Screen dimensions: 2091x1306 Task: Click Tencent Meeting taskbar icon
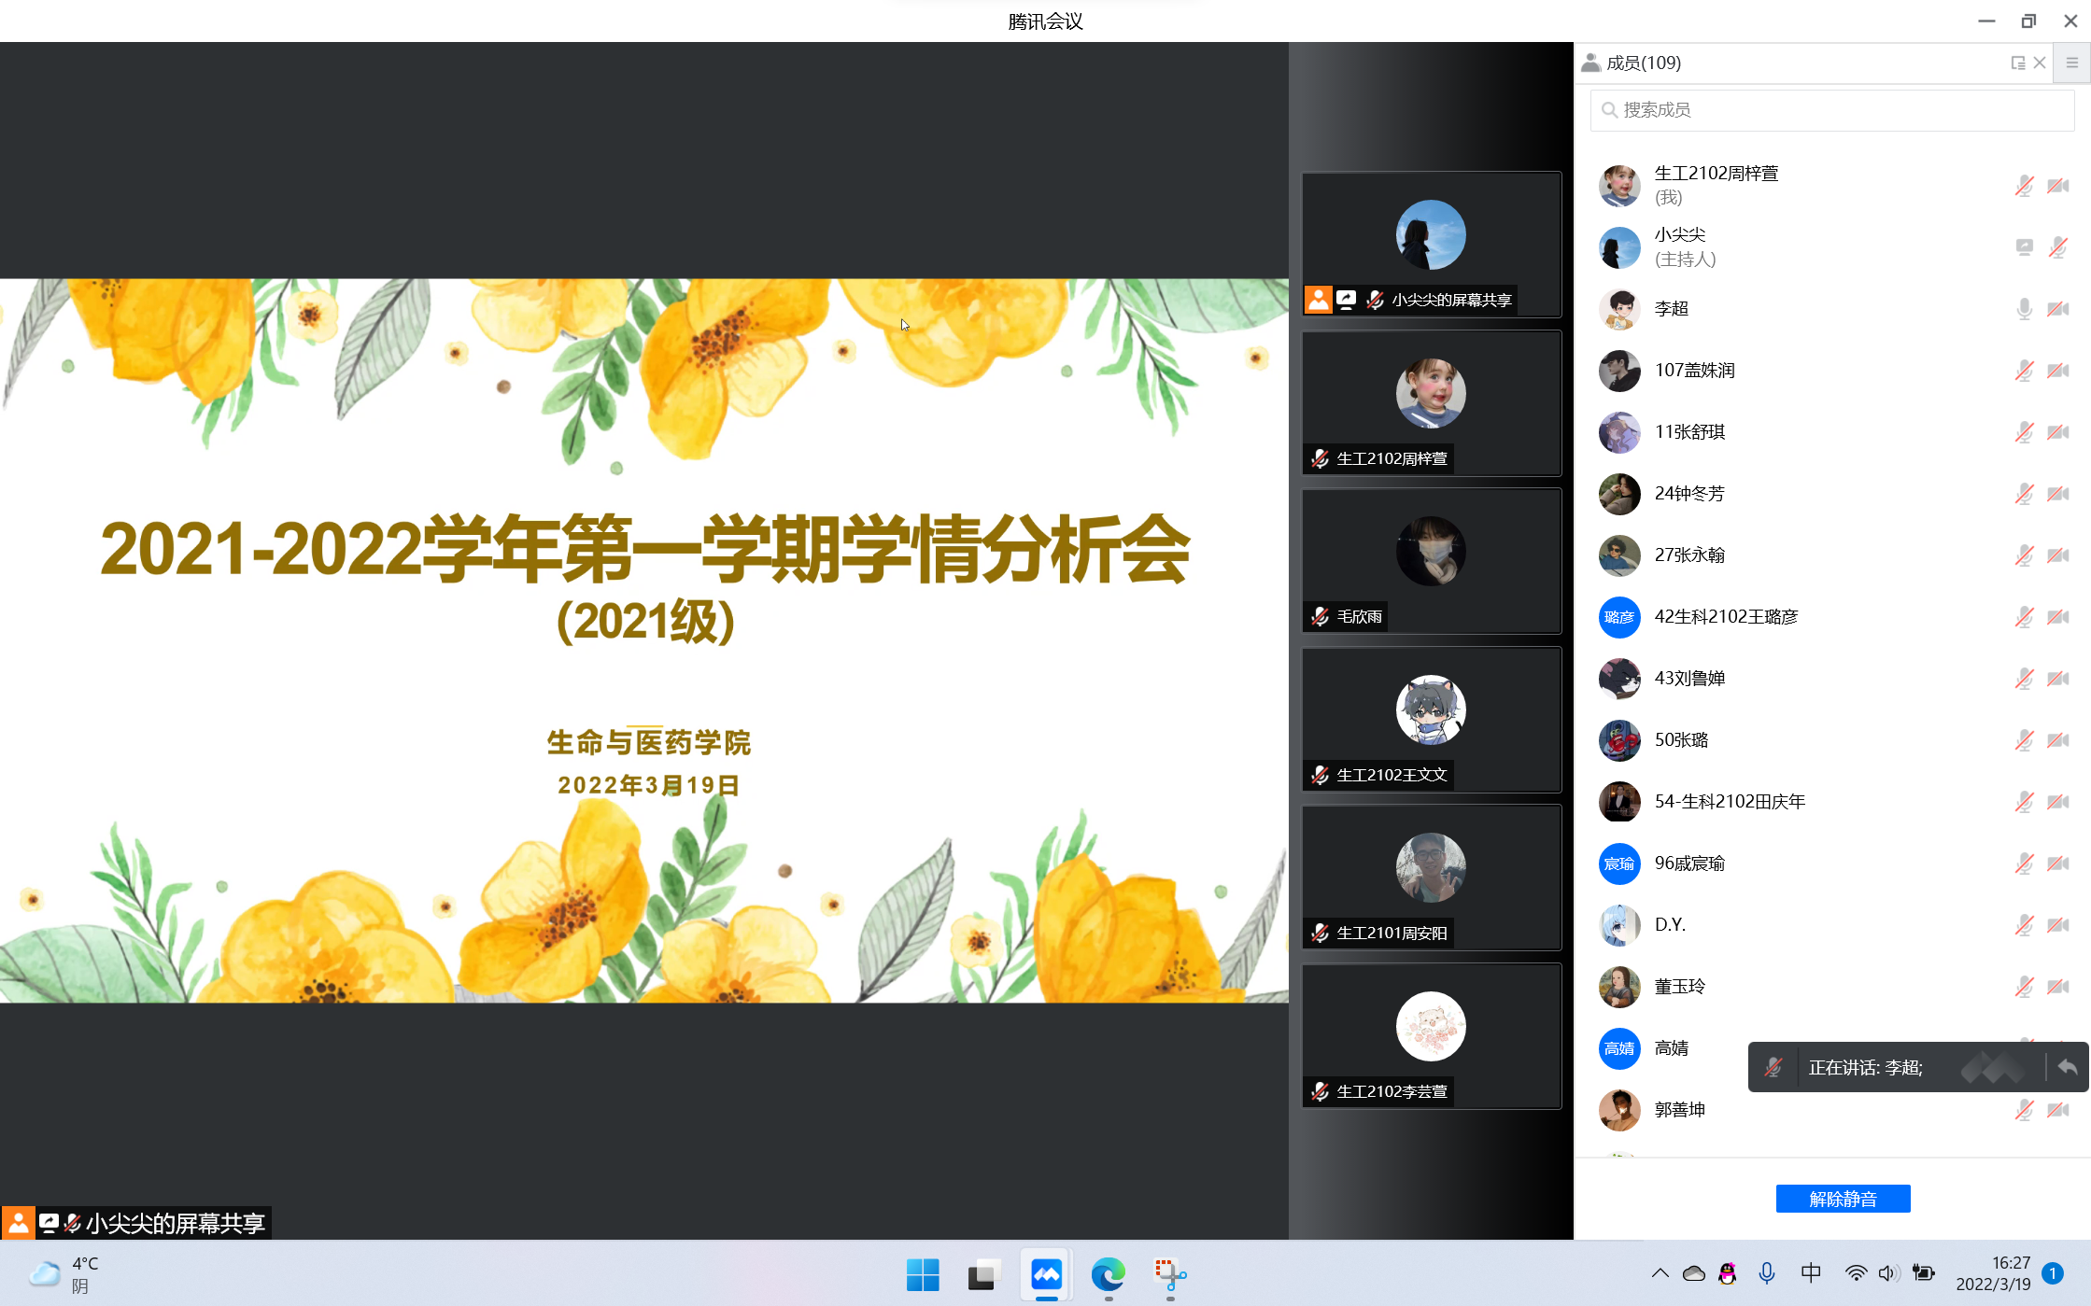click(1046, 1274)
